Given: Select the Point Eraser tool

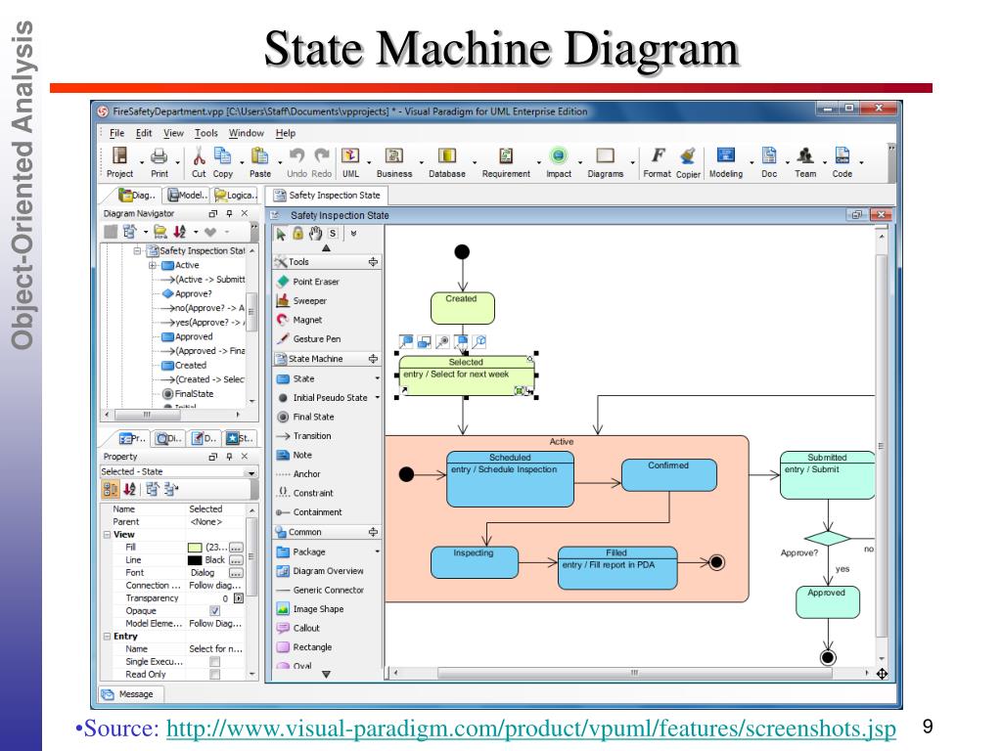Looking at the screenshot, I should 308,282.
